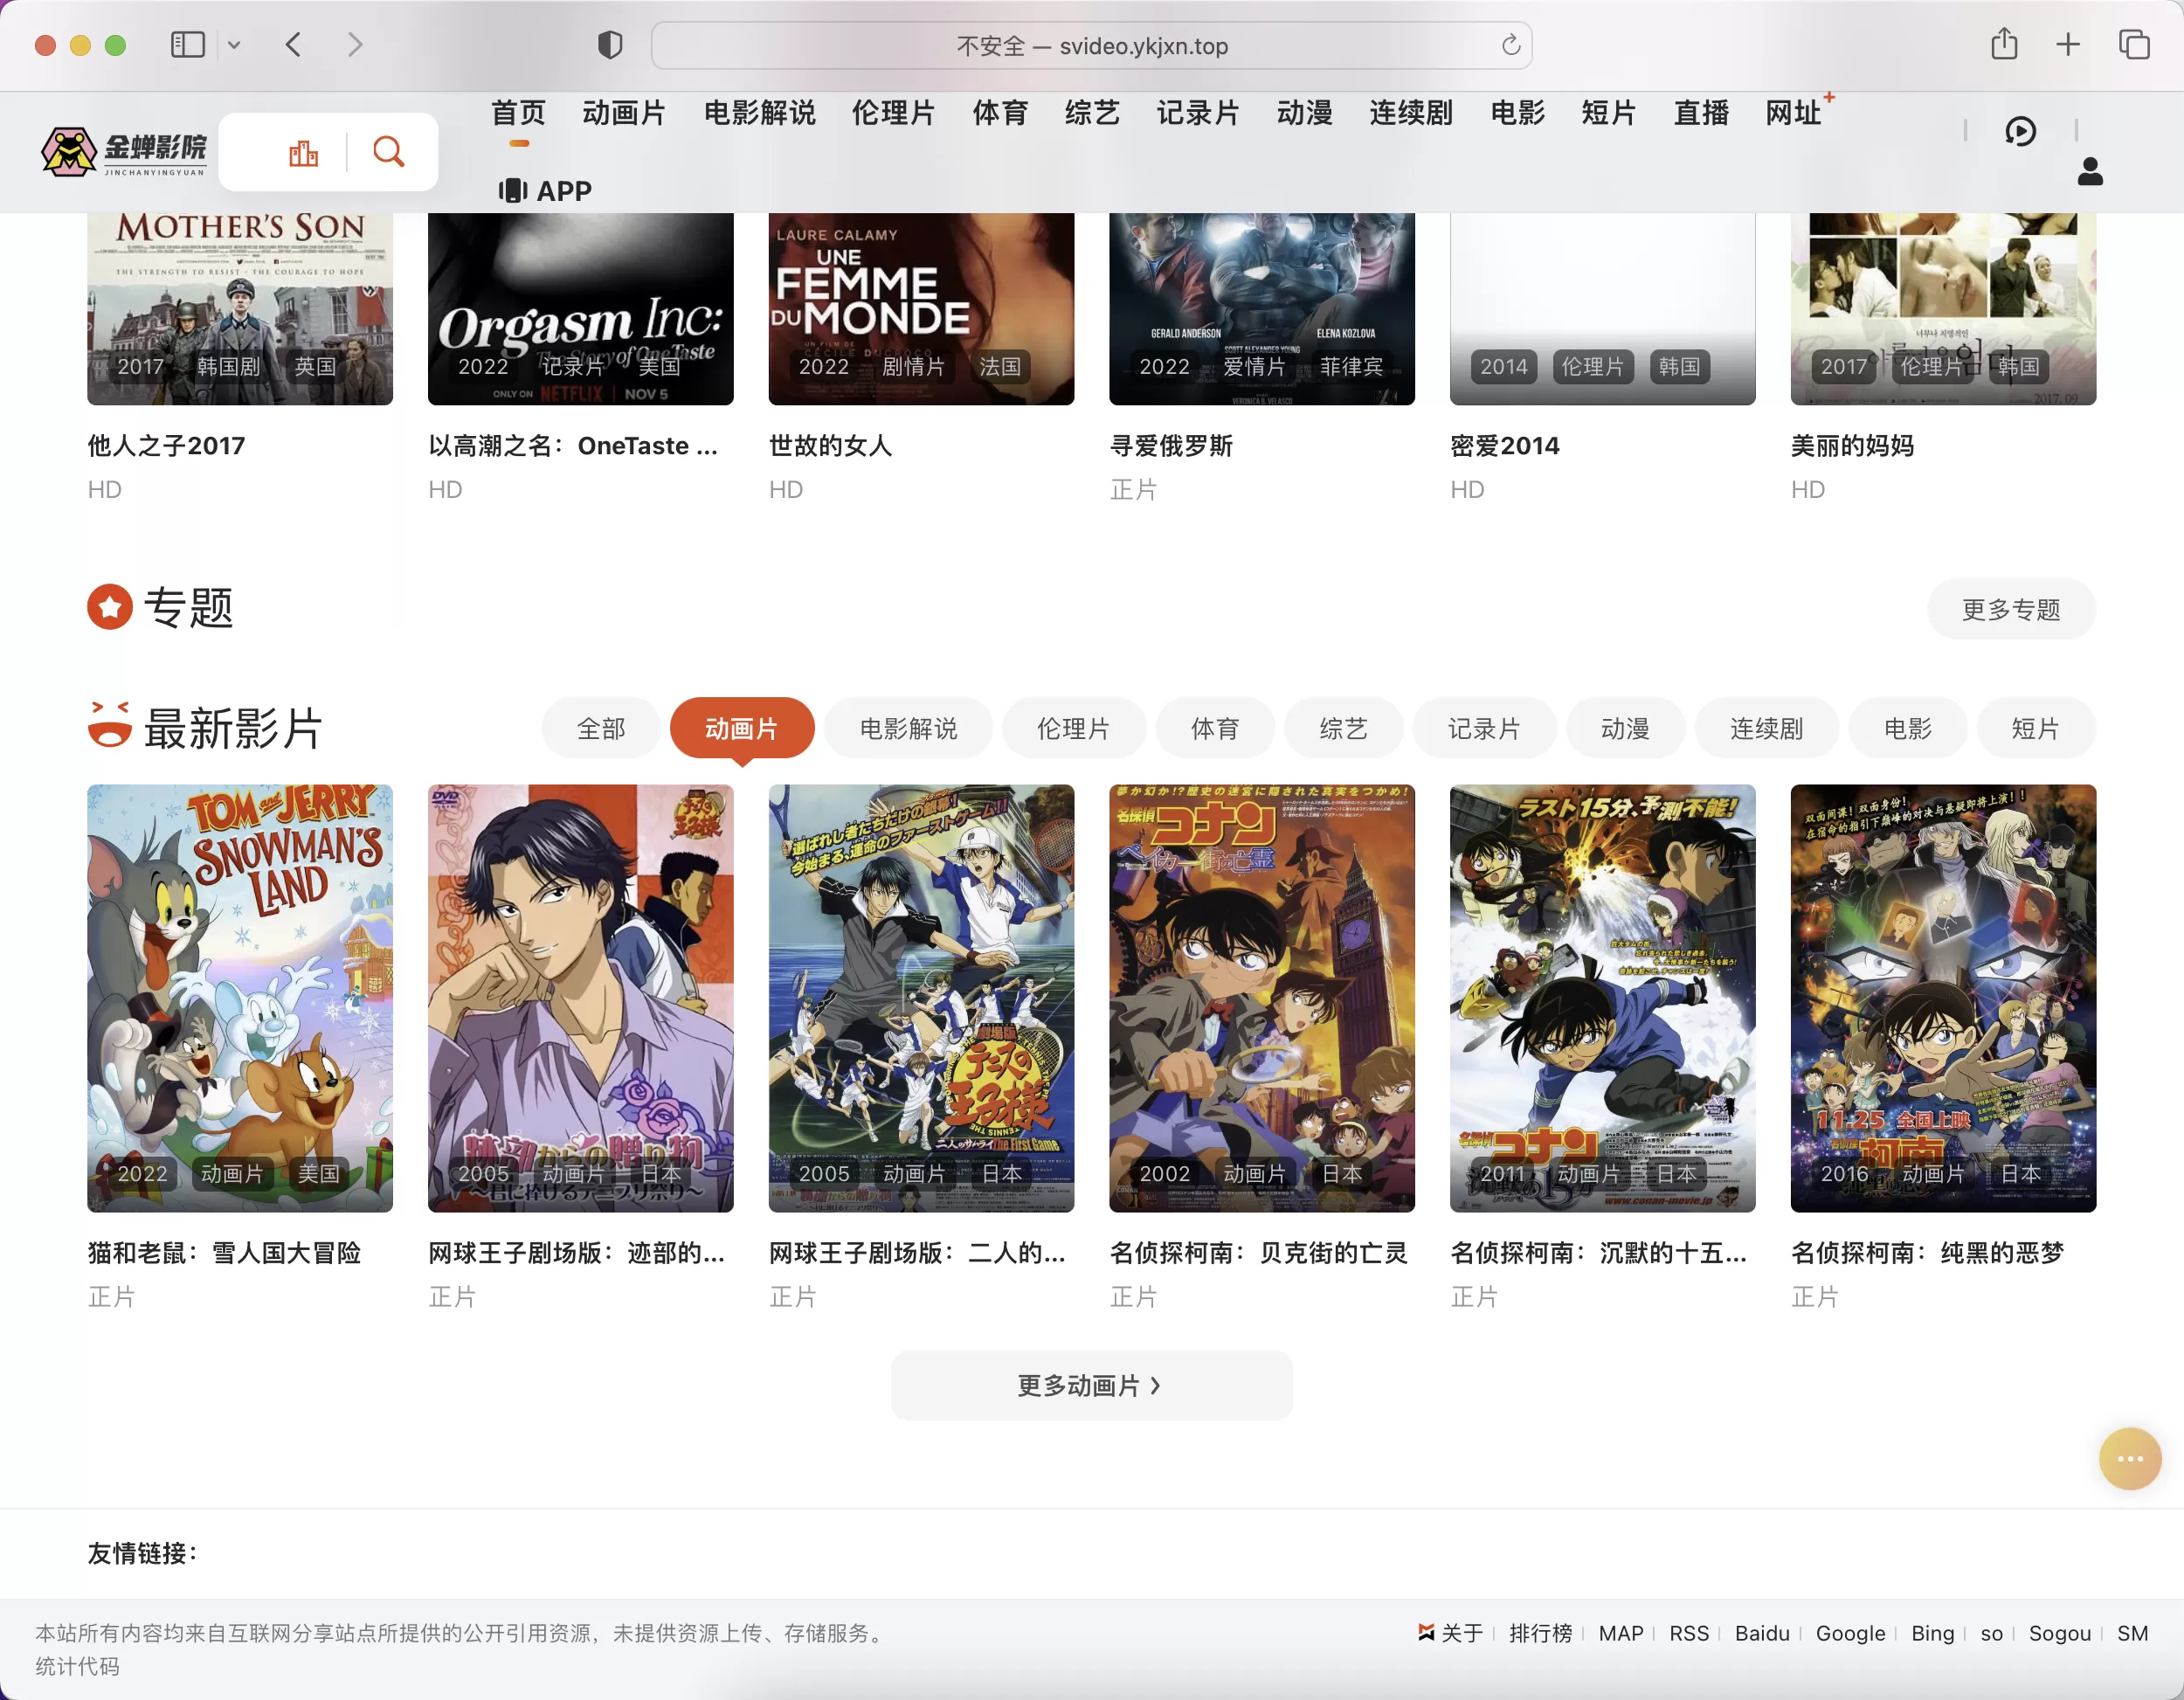Click the 金蝉影院 site logo
2184x1700 pixels.
(124, 152)
